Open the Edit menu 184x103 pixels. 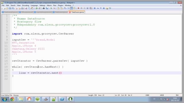coord(7,5)
